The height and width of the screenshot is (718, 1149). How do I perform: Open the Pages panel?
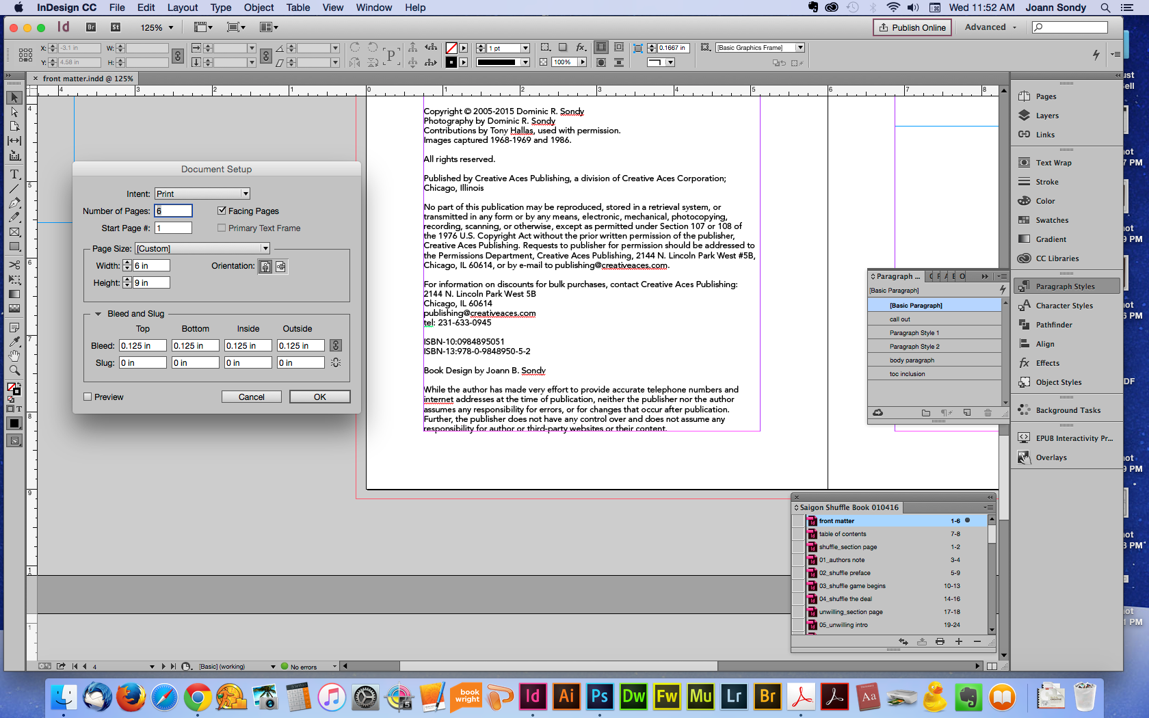click(x=1046, y=96)
